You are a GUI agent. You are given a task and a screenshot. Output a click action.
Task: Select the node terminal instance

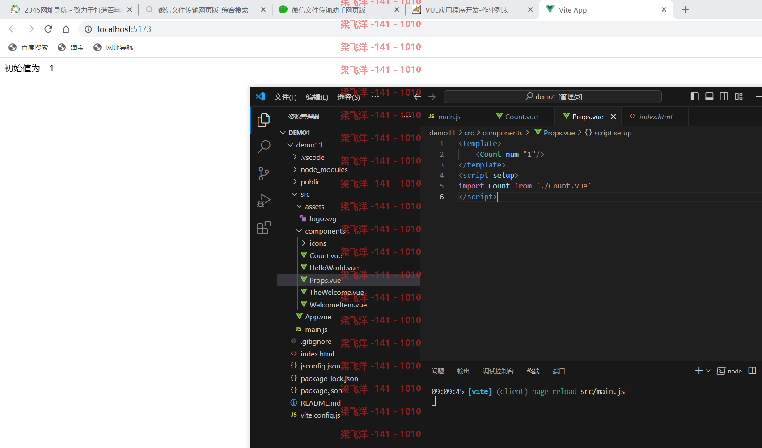coord(729,371)
